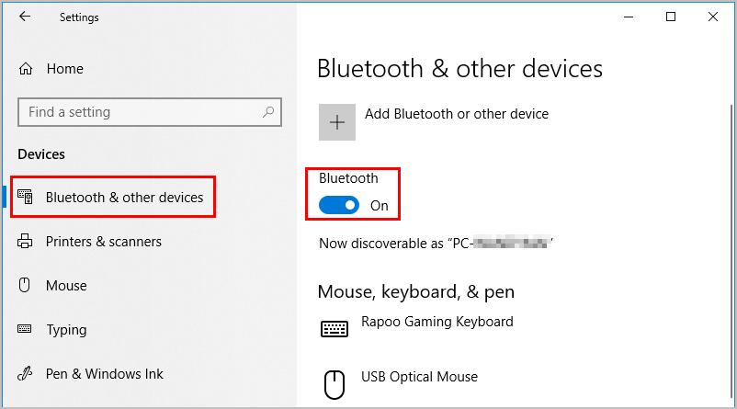The image size is (737, 409).
Task: Go to Settings Home
Action: [x=64, y=69]
